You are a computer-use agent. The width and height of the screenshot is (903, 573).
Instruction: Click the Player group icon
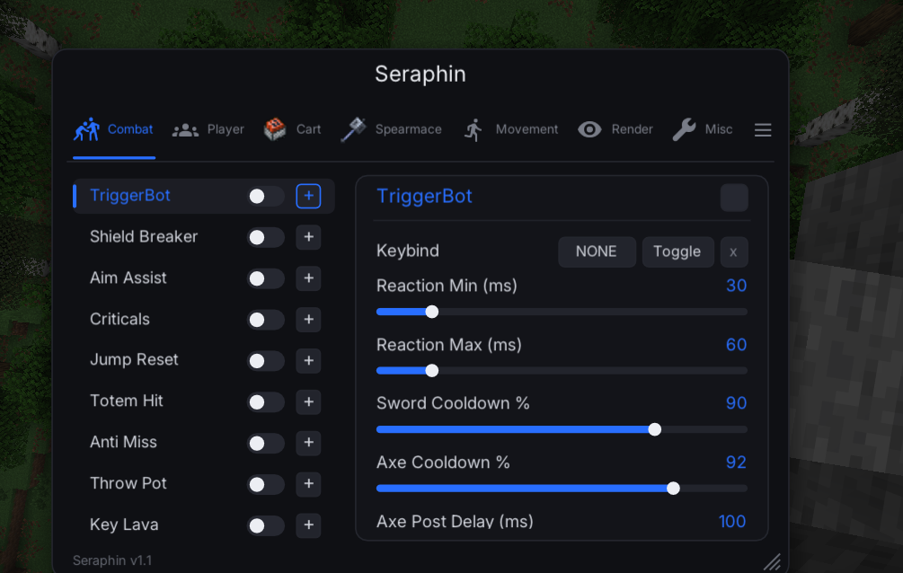(x=185, y=130)
